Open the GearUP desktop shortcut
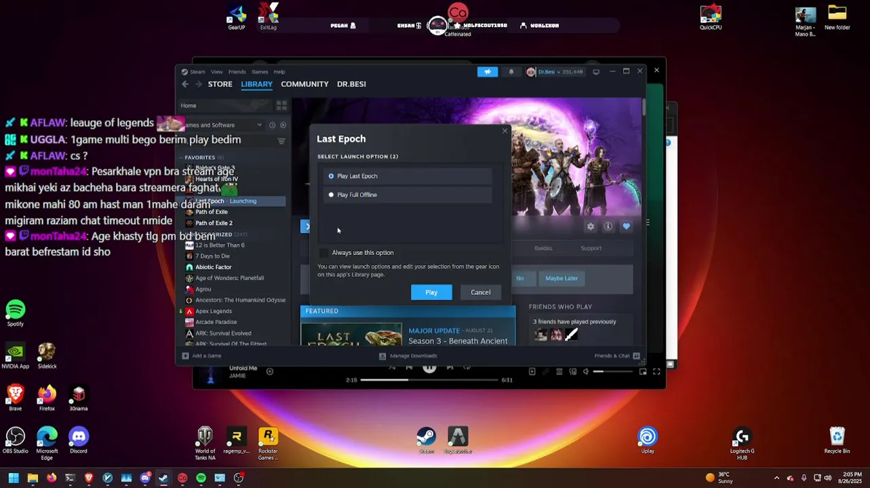870x488 pixels. 237,18
